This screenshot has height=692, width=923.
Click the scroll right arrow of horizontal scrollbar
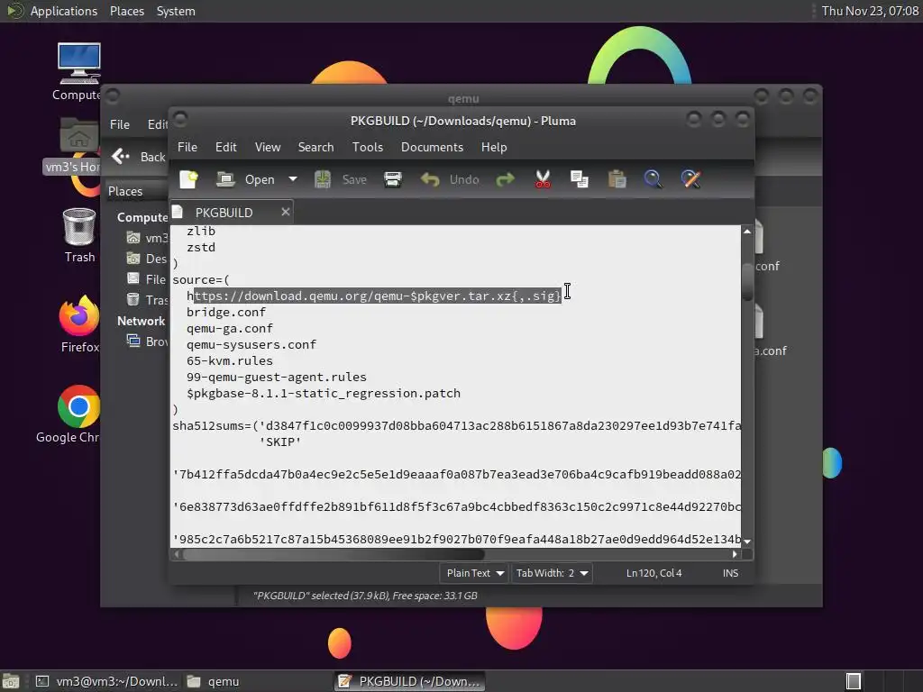[x=735, y=554]
